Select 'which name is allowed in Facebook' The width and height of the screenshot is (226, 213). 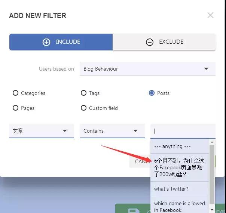click(180, 206)
